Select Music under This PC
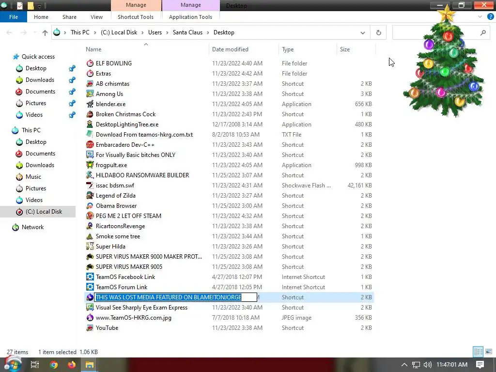496x372 pixels. [x=33, y=176]
